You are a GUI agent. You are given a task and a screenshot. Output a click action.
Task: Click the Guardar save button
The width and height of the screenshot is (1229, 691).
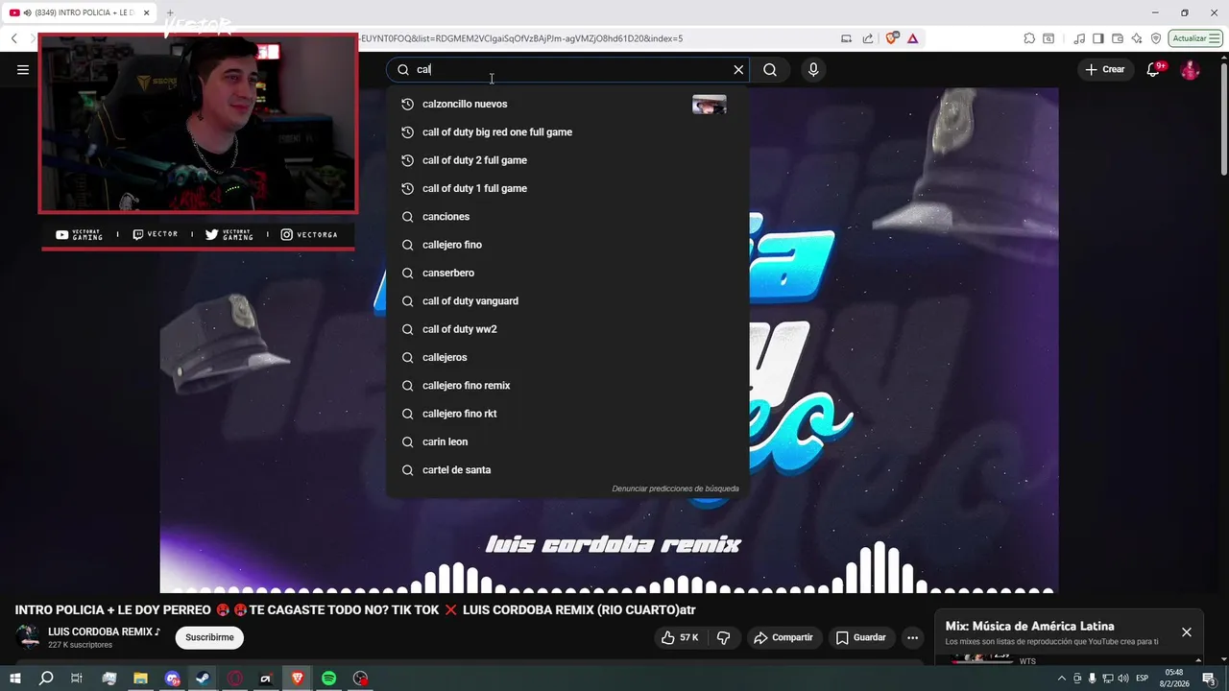tap(861, 637)
